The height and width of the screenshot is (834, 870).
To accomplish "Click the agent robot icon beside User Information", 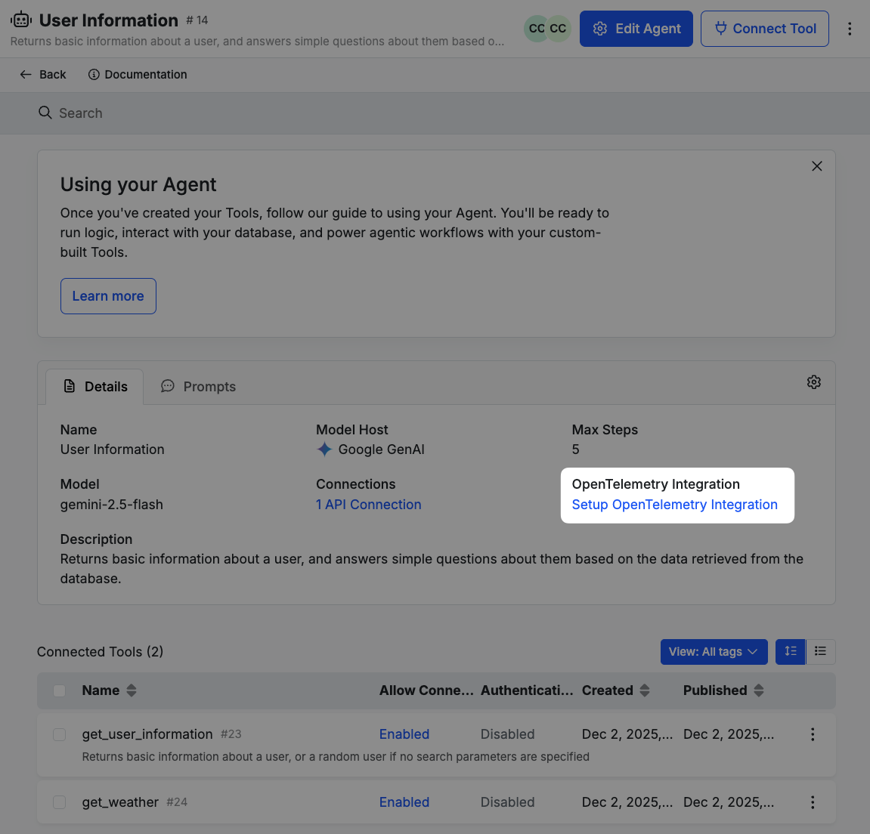I will point(21,20).
